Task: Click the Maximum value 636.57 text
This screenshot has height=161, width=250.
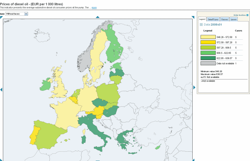Action: [211, 74]
